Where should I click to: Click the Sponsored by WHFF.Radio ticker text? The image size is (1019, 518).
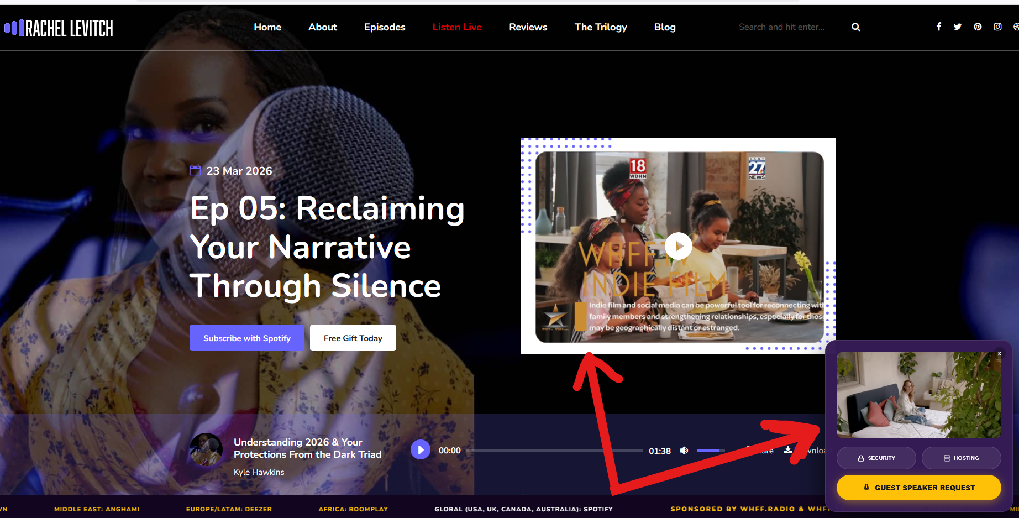point(750,509)
